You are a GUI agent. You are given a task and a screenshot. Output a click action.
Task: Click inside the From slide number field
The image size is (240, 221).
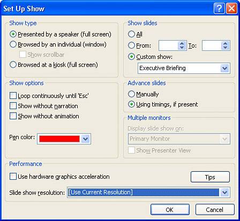pyautogui.click(x=168, y=45)
